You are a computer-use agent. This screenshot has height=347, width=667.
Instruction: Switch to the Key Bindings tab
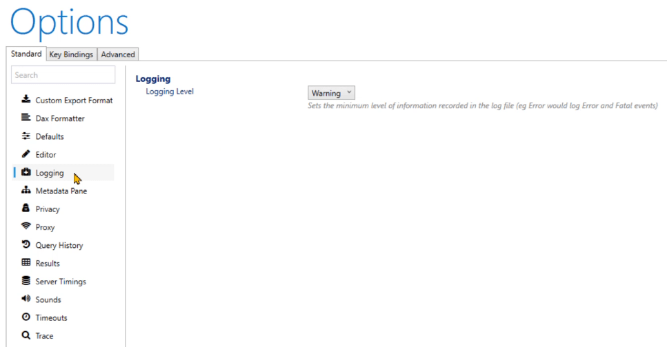tap(72, 54)
